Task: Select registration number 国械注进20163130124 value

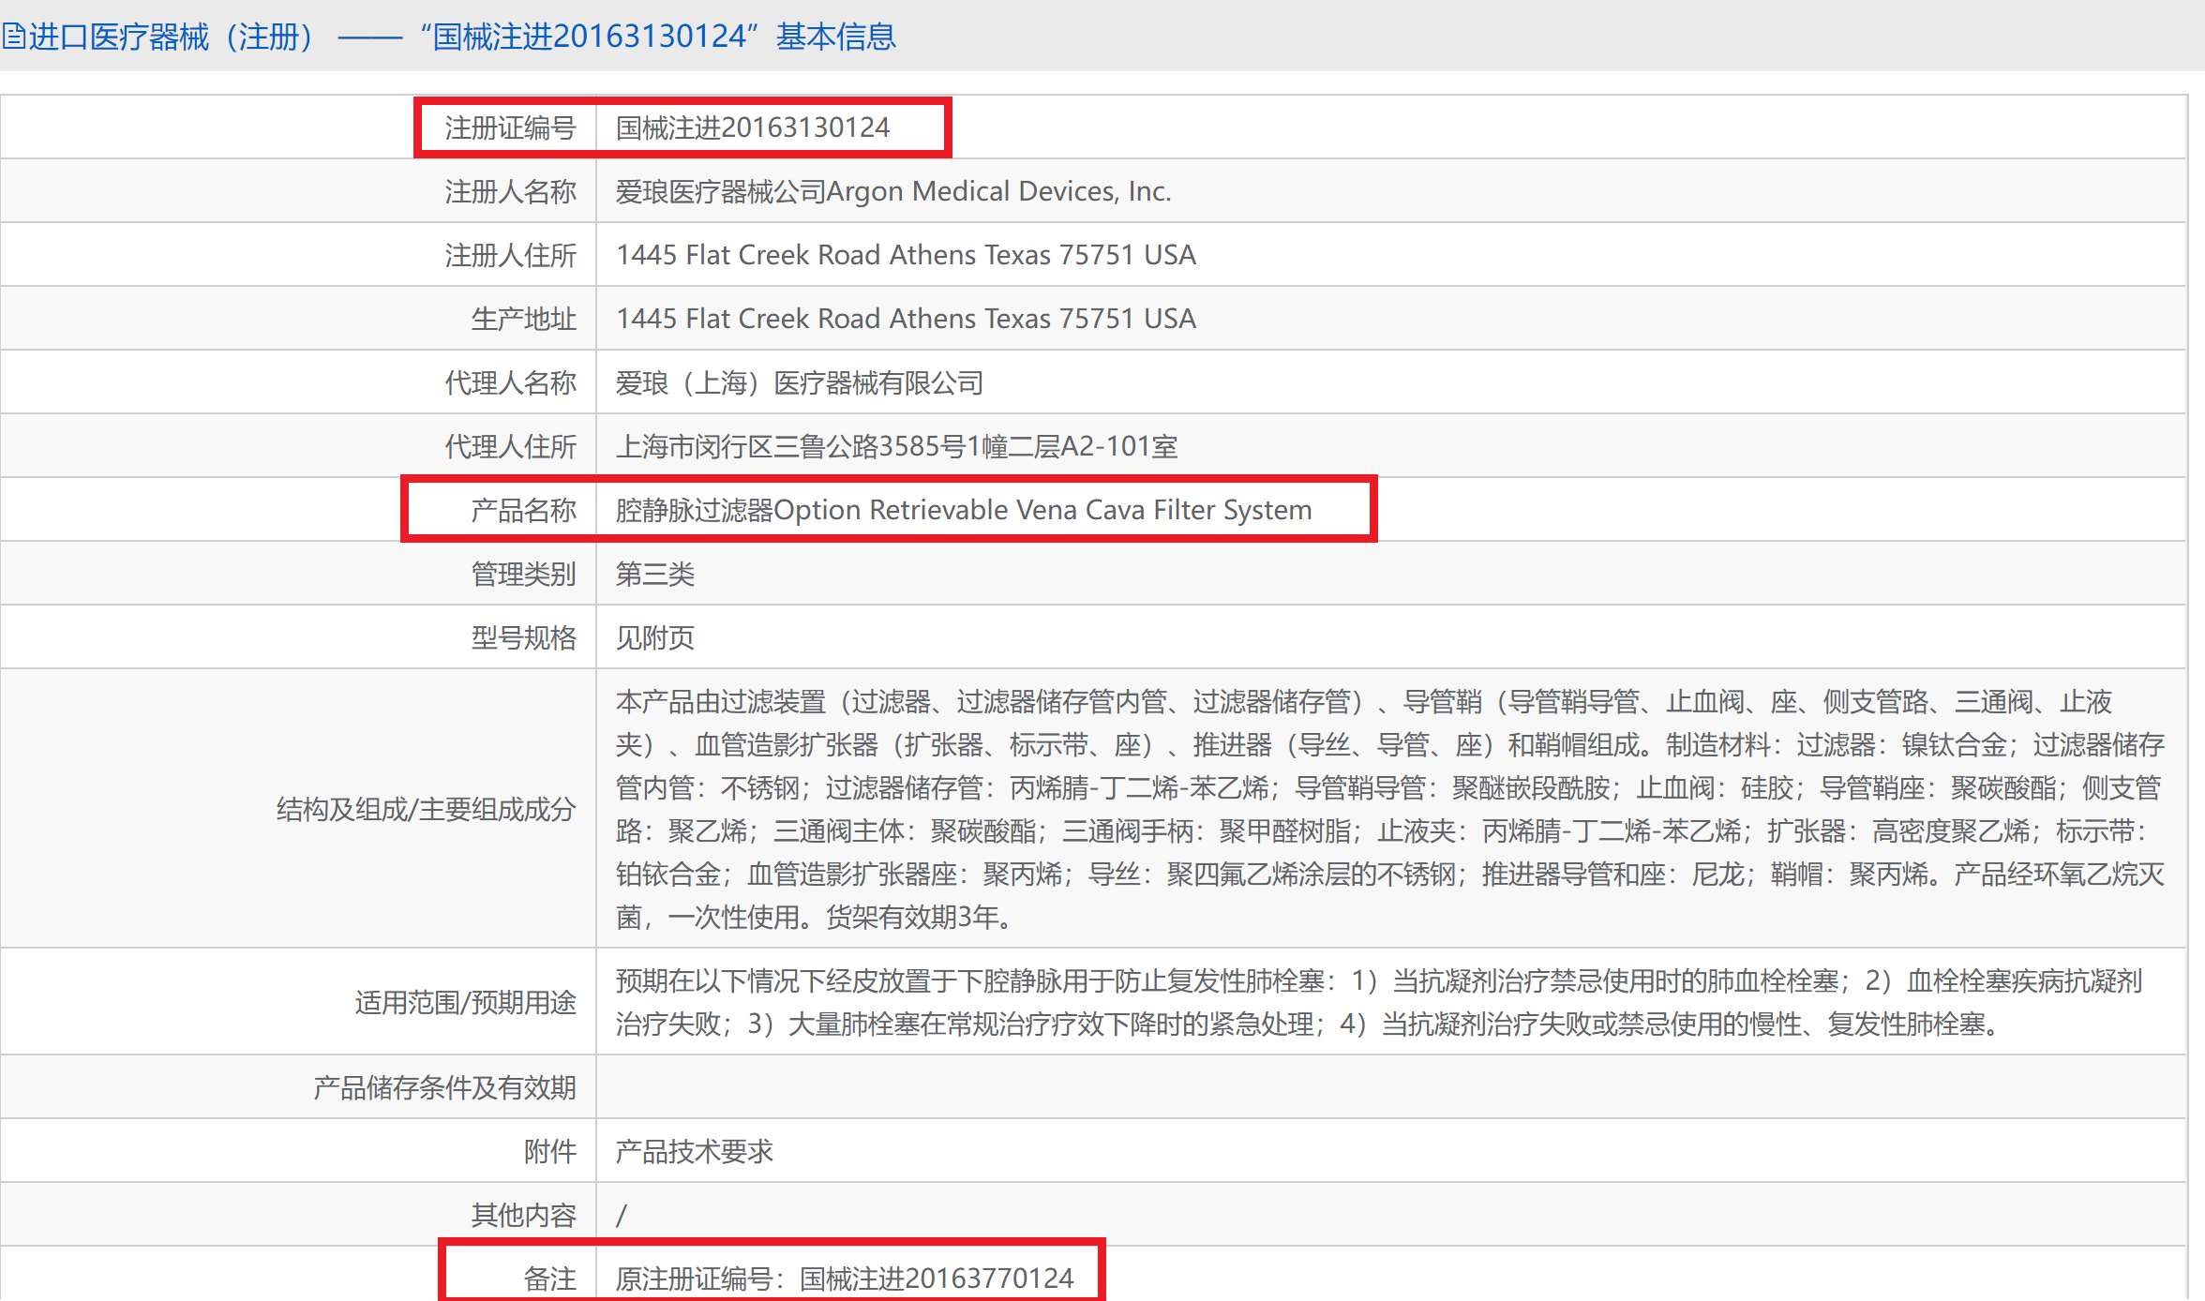Action: point(753,127)
